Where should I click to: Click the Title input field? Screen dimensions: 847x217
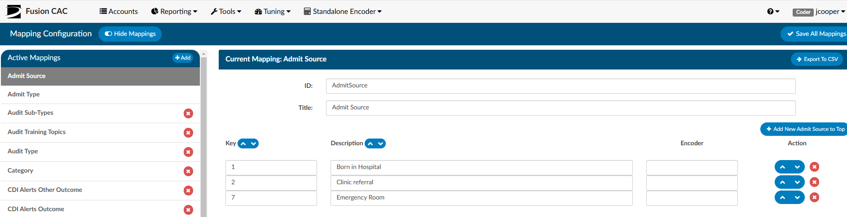560,108
